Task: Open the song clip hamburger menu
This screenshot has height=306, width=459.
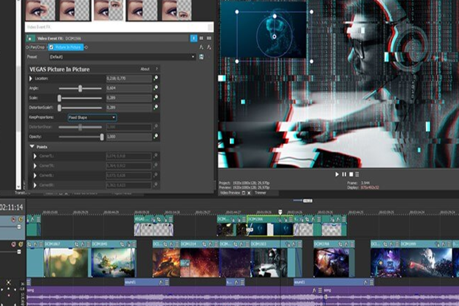Action: pos(320,290)
